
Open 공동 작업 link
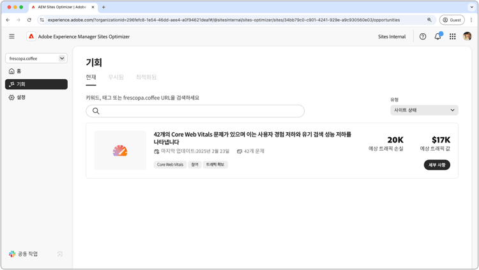27,254
